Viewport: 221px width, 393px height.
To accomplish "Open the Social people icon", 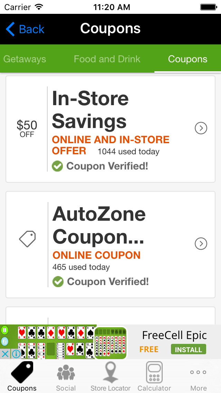I will [66, 373].
